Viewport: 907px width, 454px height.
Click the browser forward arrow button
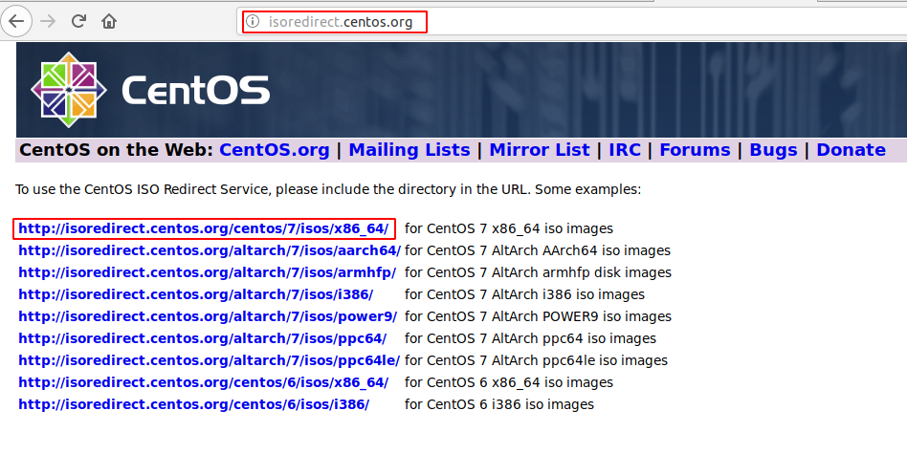tap(49, 20)
